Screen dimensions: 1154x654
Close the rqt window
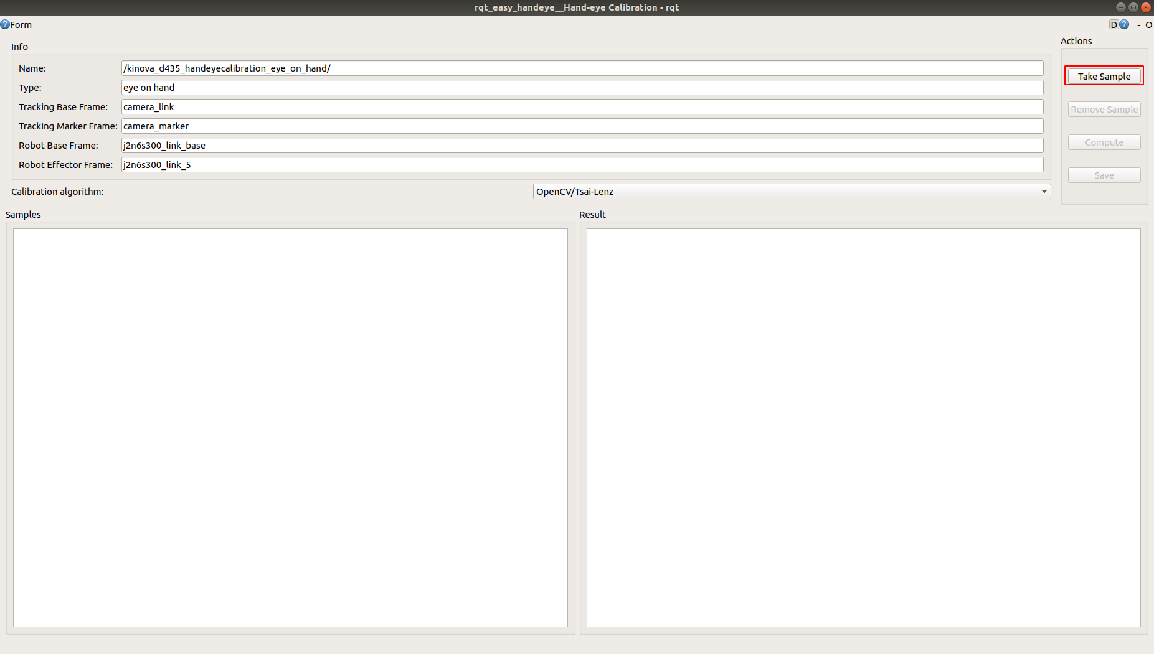[x=1145, y=7]
